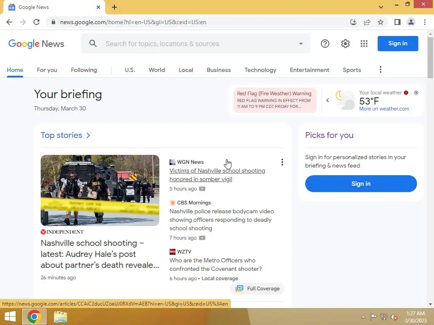Open Top stories section link
Image resolution: width=434 pixels, height=325 pixels.
pyautogui.click(x=61, y=135)
